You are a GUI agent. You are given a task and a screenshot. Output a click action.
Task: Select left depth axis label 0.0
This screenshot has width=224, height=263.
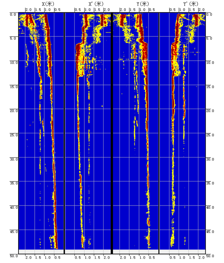(13, 15)
